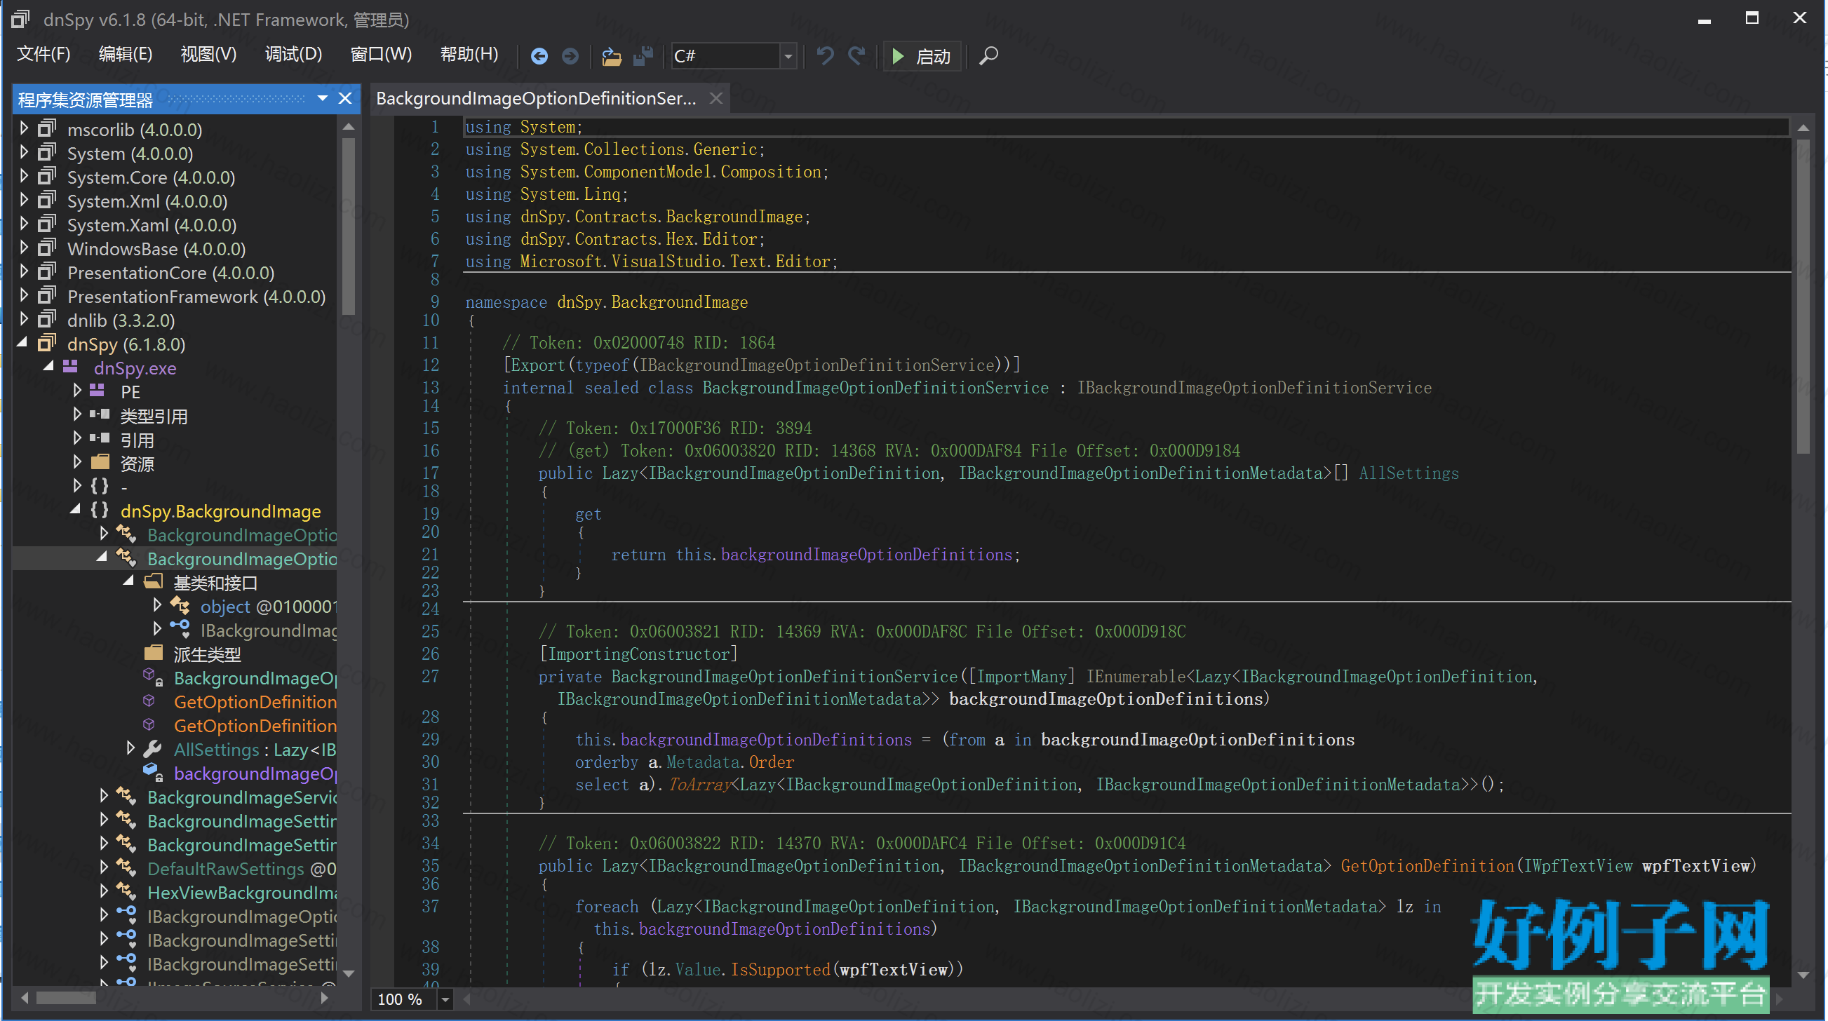Close the BackgroundImageOptionDefinitionSer... tab
Viewport: 1828px width, 1021px height.
716,99
